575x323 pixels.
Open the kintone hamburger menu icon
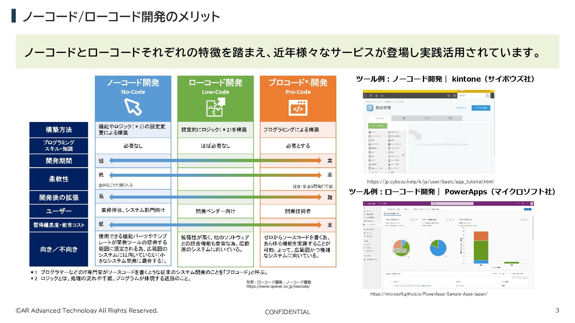pyautogui.click(x=365, y=96)
